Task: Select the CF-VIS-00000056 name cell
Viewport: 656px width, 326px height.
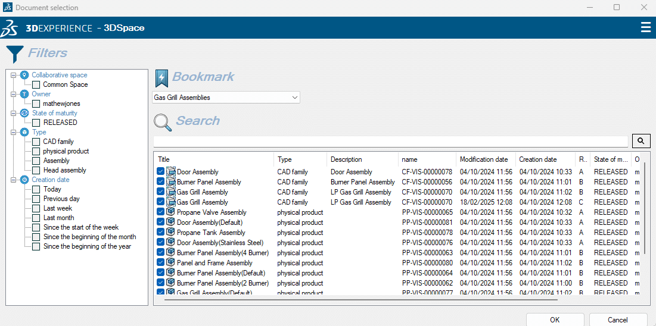Action: 427,182
